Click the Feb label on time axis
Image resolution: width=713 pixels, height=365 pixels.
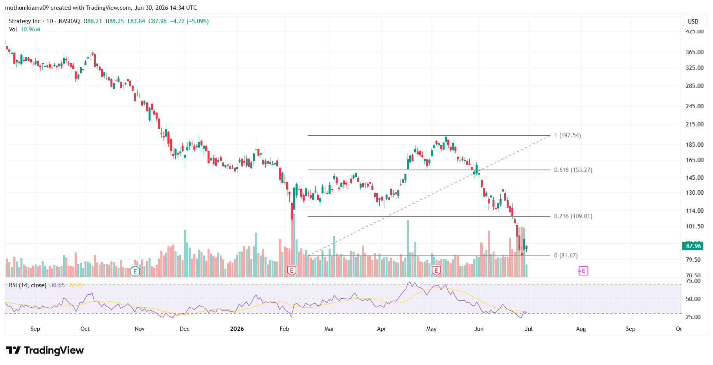(x=284, y=329)
